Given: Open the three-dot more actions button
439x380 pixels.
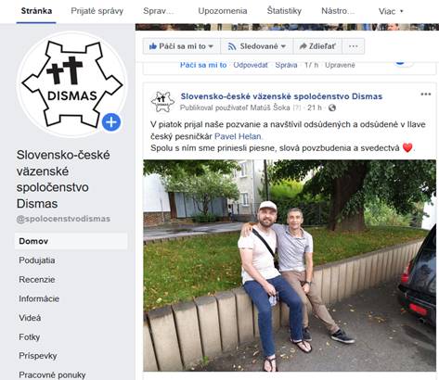Looking at the screenshot, I should (x=354, y=46).
